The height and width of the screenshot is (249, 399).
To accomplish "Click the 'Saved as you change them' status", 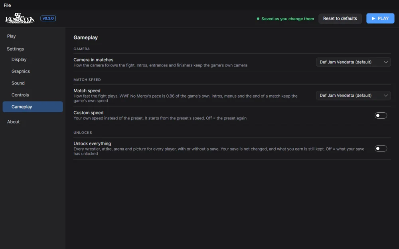I will 285,19.
